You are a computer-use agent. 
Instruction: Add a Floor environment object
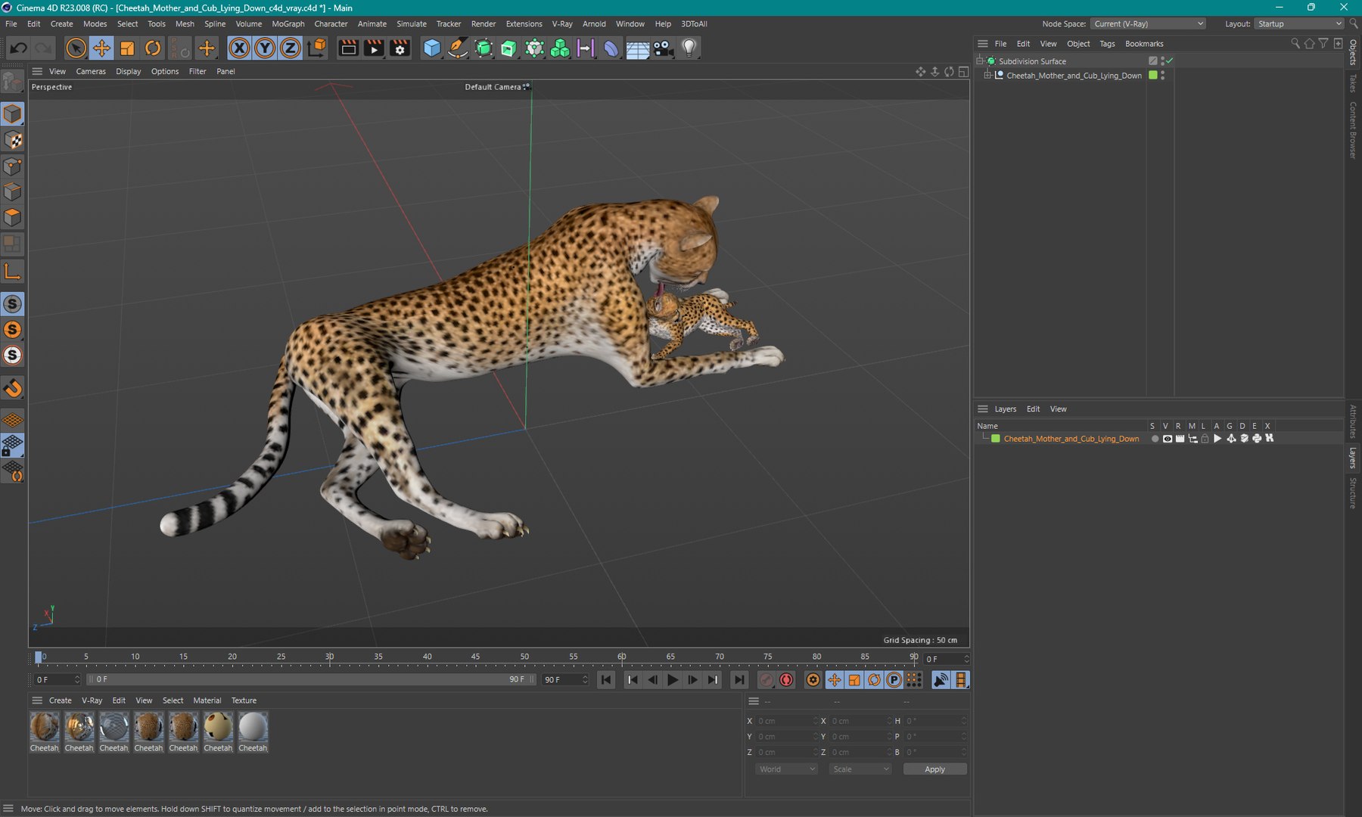pyautogui.click(x=638, y=48)
